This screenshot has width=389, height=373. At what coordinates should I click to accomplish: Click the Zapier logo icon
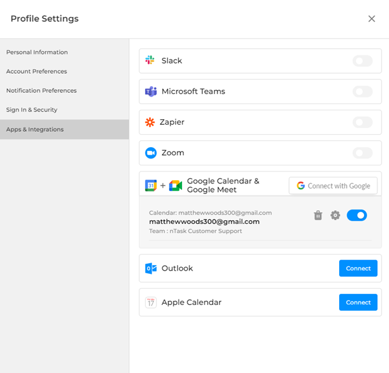[150, 122]
